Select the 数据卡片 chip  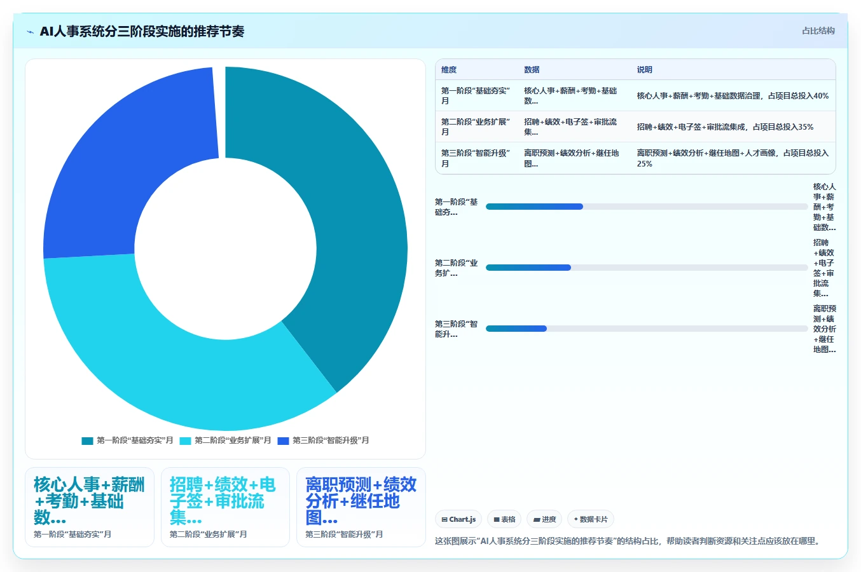[x=591, y=519]
